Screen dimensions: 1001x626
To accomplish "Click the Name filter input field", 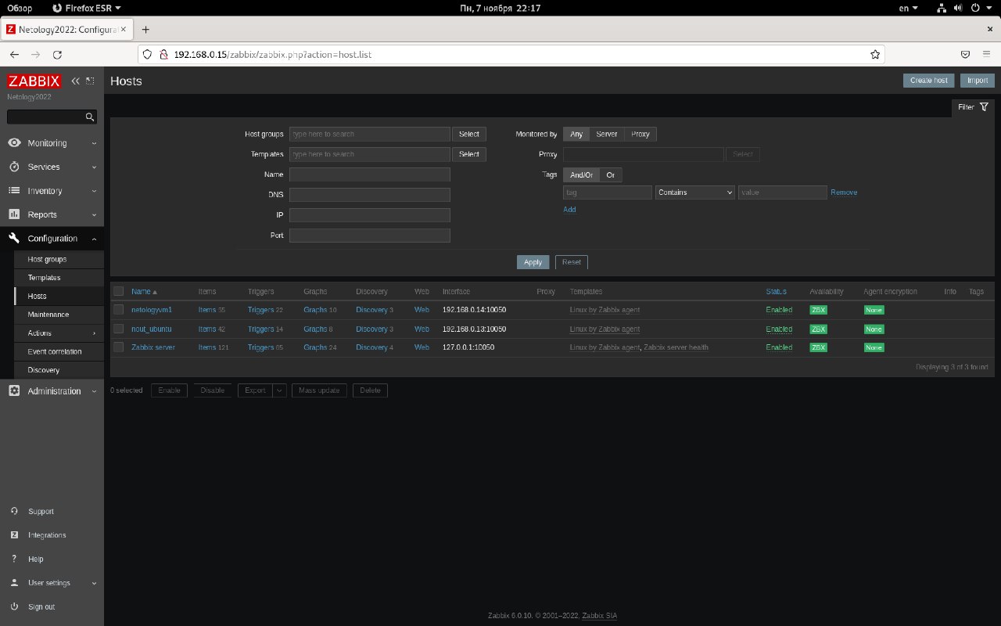I will click(x=370, y=174).
